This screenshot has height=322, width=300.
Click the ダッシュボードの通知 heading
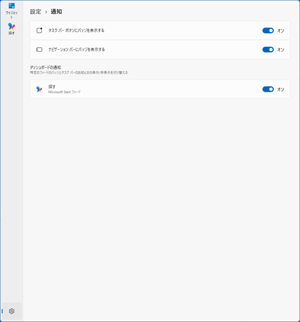[45, 67]
